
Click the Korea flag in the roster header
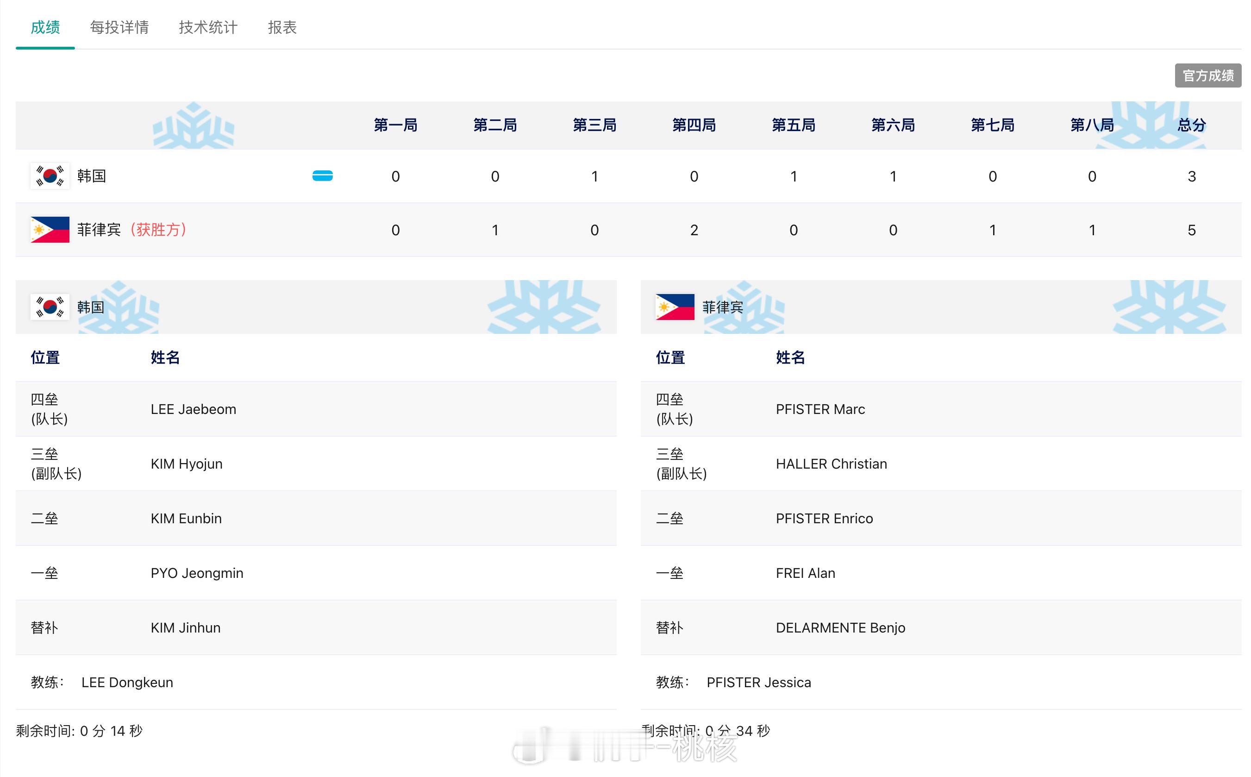point(50,307)
